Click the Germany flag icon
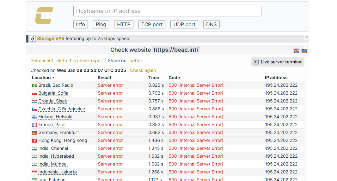 tap(34, 133)
